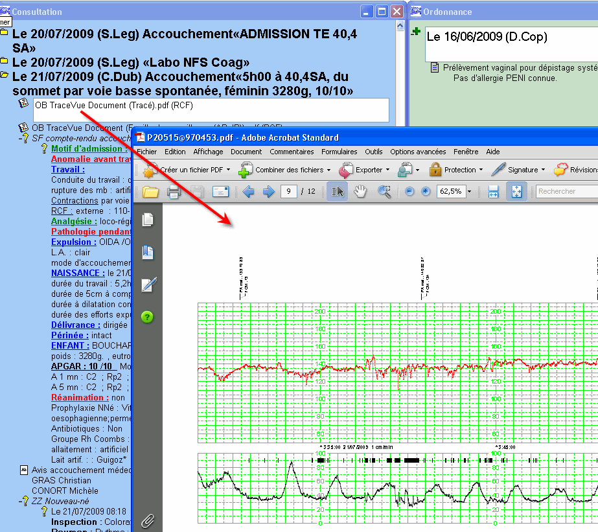Select OB TraceVue Document (Tracé).pdf entry
Viewport: 598px width, 532px height.
coord(211,110)
